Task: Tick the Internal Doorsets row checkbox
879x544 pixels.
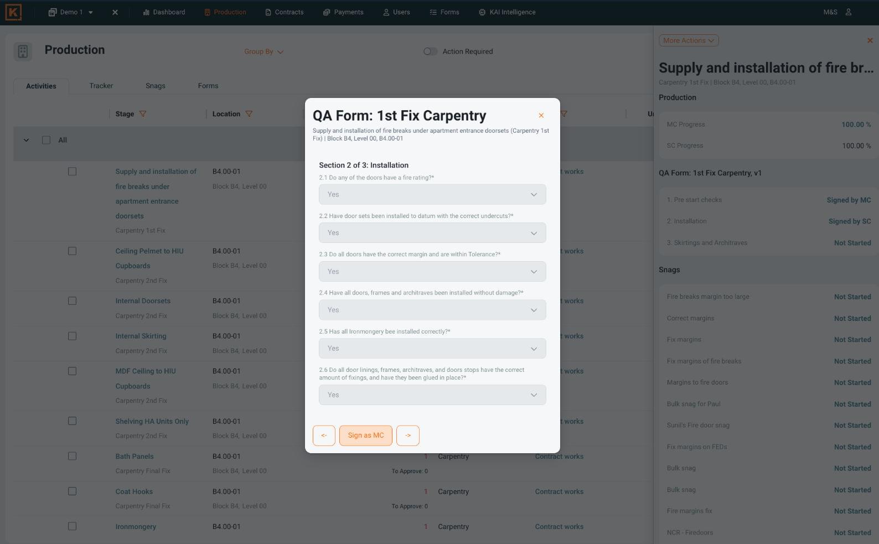Action: 72,301
